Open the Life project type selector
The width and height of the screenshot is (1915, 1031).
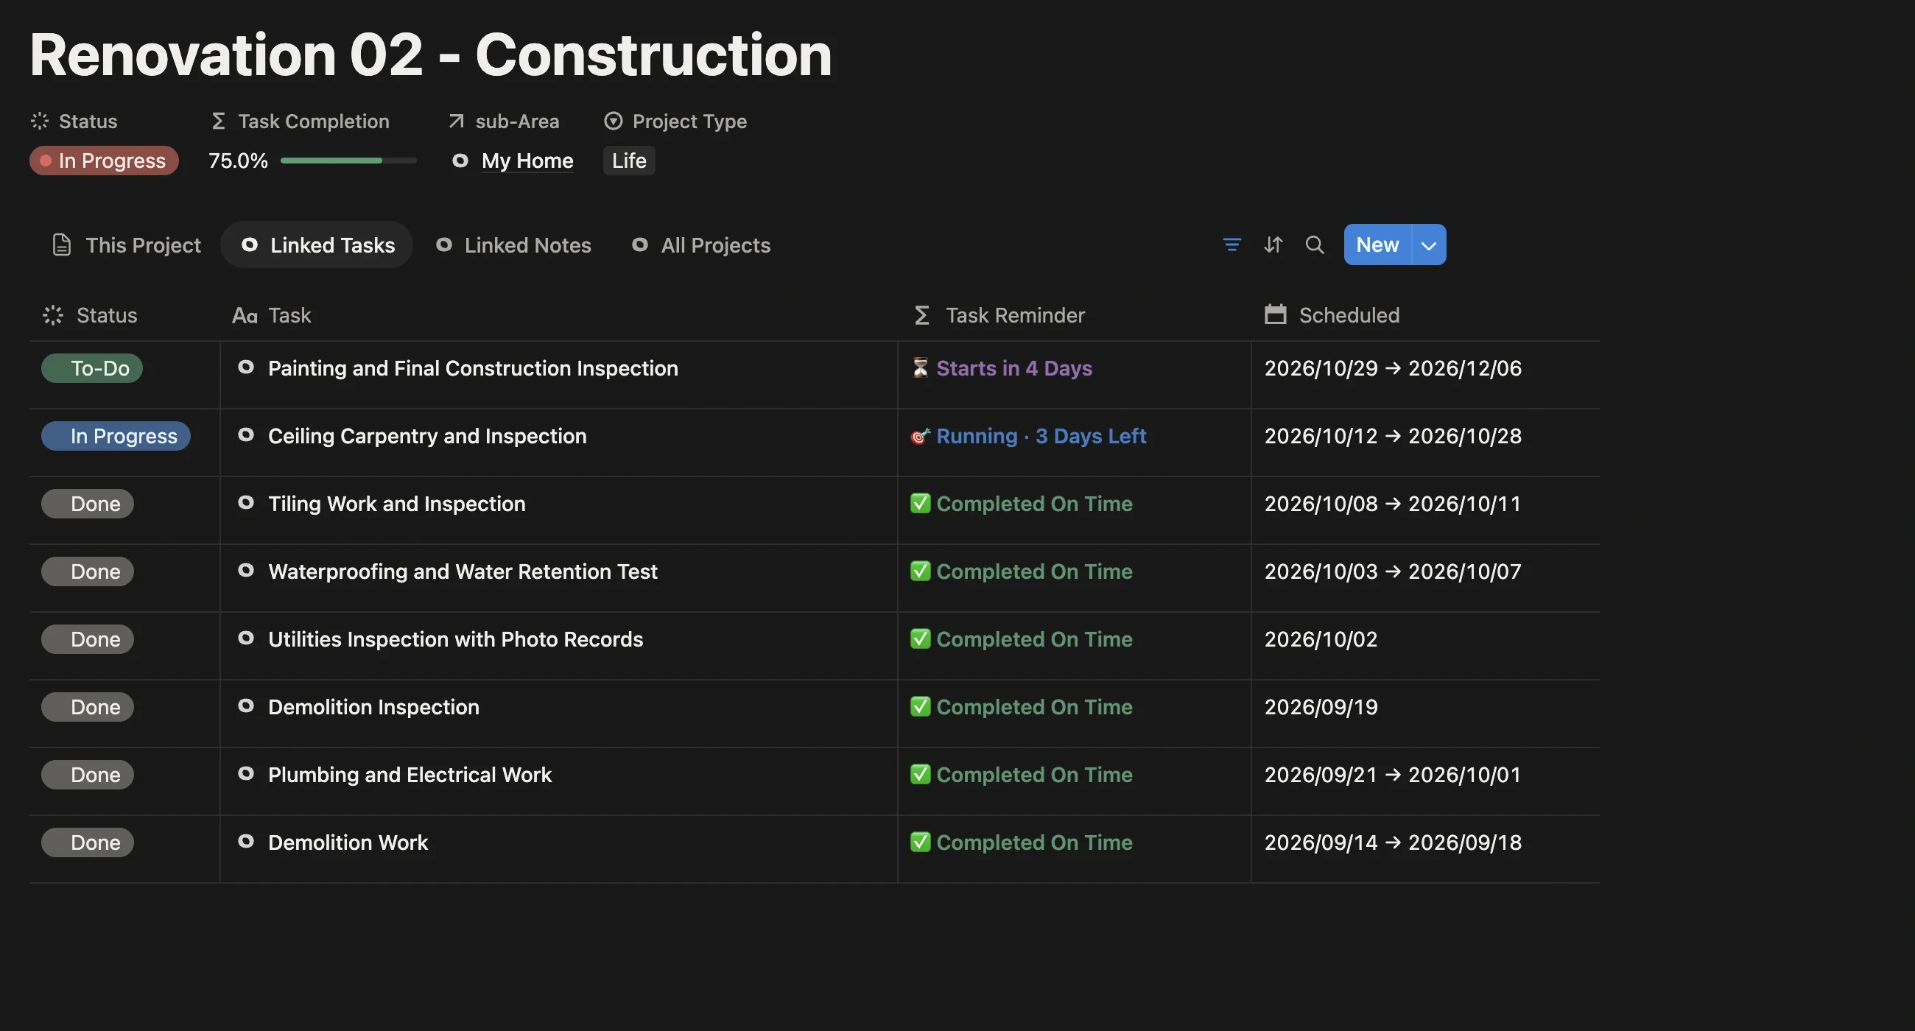click(628, 161)
